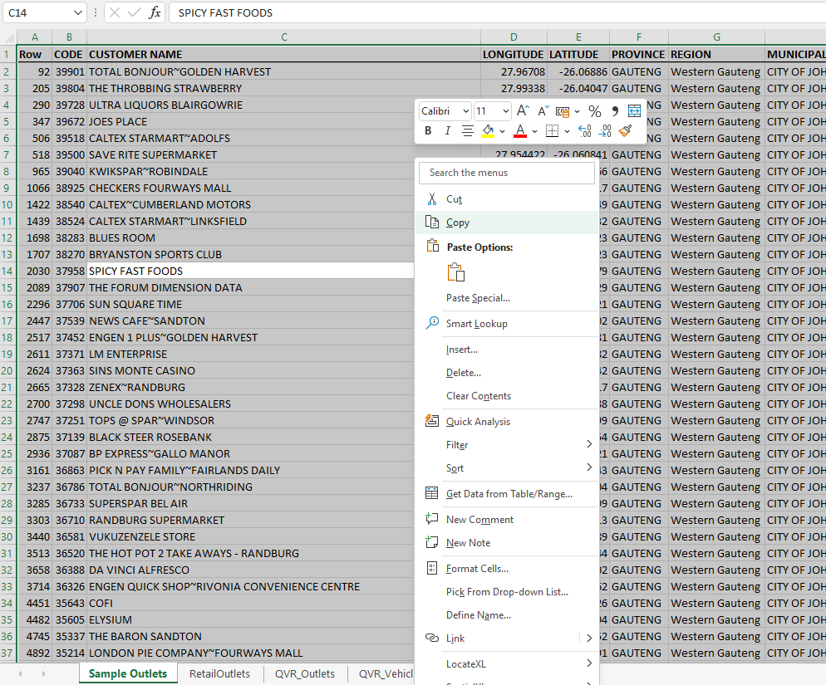Select Format Cells... in context menu
This screenshot has width=826, height=685.
tap(477, 569)
